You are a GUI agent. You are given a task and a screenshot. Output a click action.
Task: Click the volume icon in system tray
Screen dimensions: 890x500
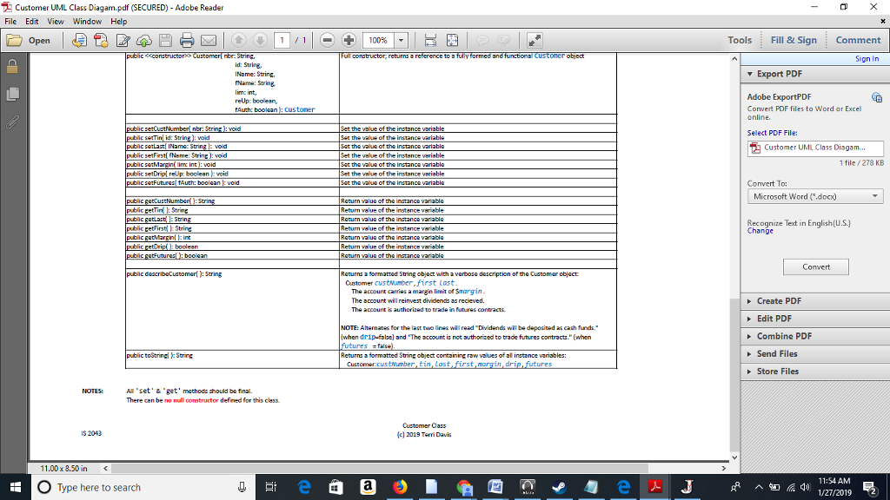(x=805, y=487)
